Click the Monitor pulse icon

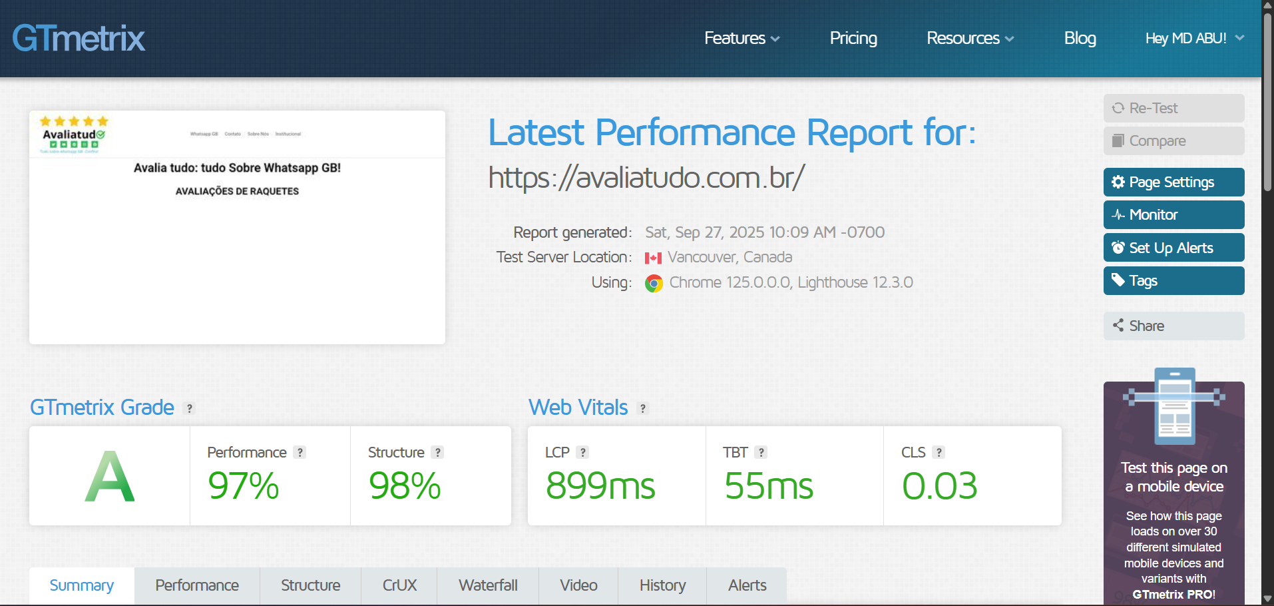click(x=1118, y=214)
